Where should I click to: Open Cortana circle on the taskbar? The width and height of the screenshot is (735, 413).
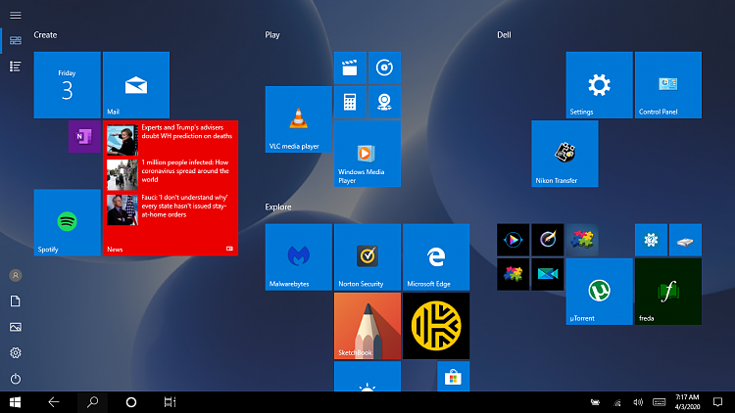[x=131, y=402]
